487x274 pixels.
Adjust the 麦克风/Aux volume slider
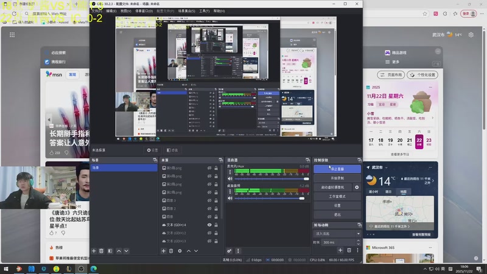272,179
